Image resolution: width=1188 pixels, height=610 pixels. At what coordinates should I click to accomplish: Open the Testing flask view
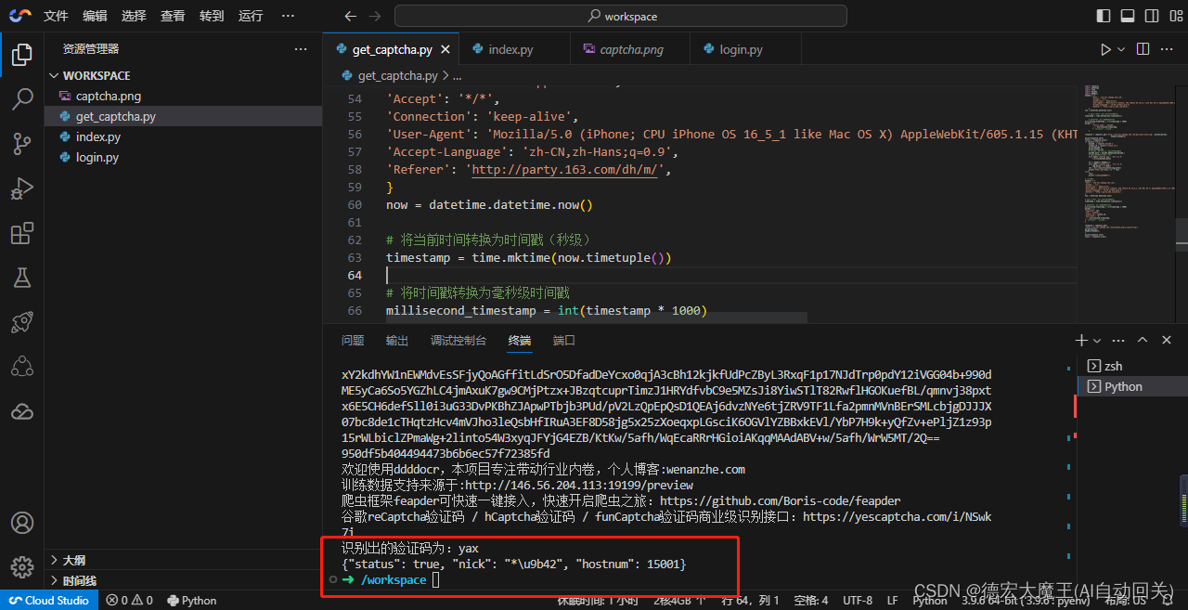click(x=22, y=278)
